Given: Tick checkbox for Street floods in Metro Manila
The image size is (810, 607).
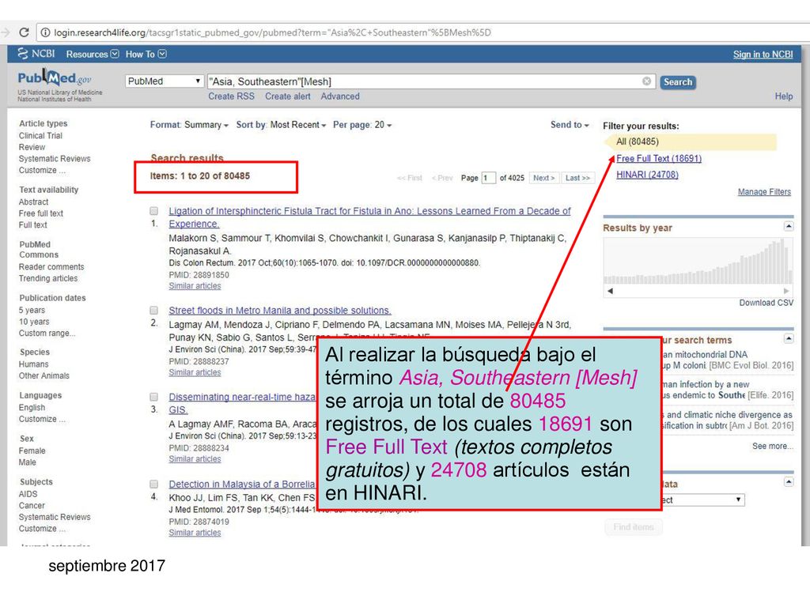Looking at the screenshot, I should click(154, 310).
